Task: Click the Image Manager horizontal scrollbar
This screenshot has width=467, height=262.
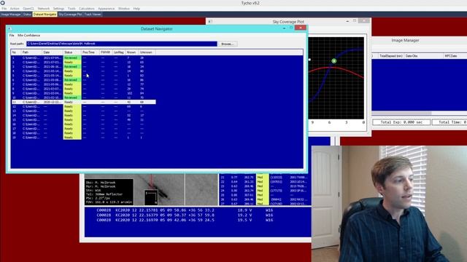Action: [x=401, y=114]
